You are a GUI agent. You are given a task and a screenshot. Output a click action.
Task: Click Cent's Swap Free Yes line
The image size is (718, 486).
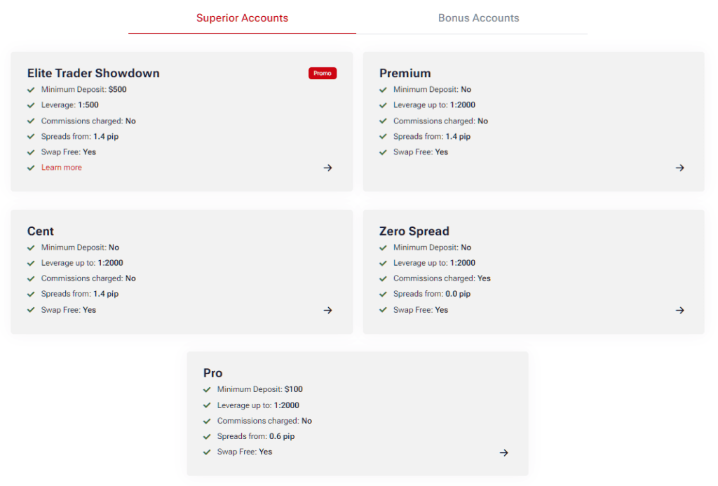[x=69, y=310]
